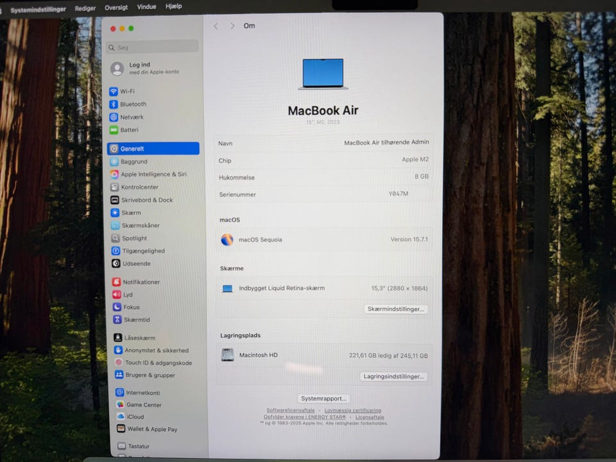Open the Oversigt menu

tap(116, 8)
